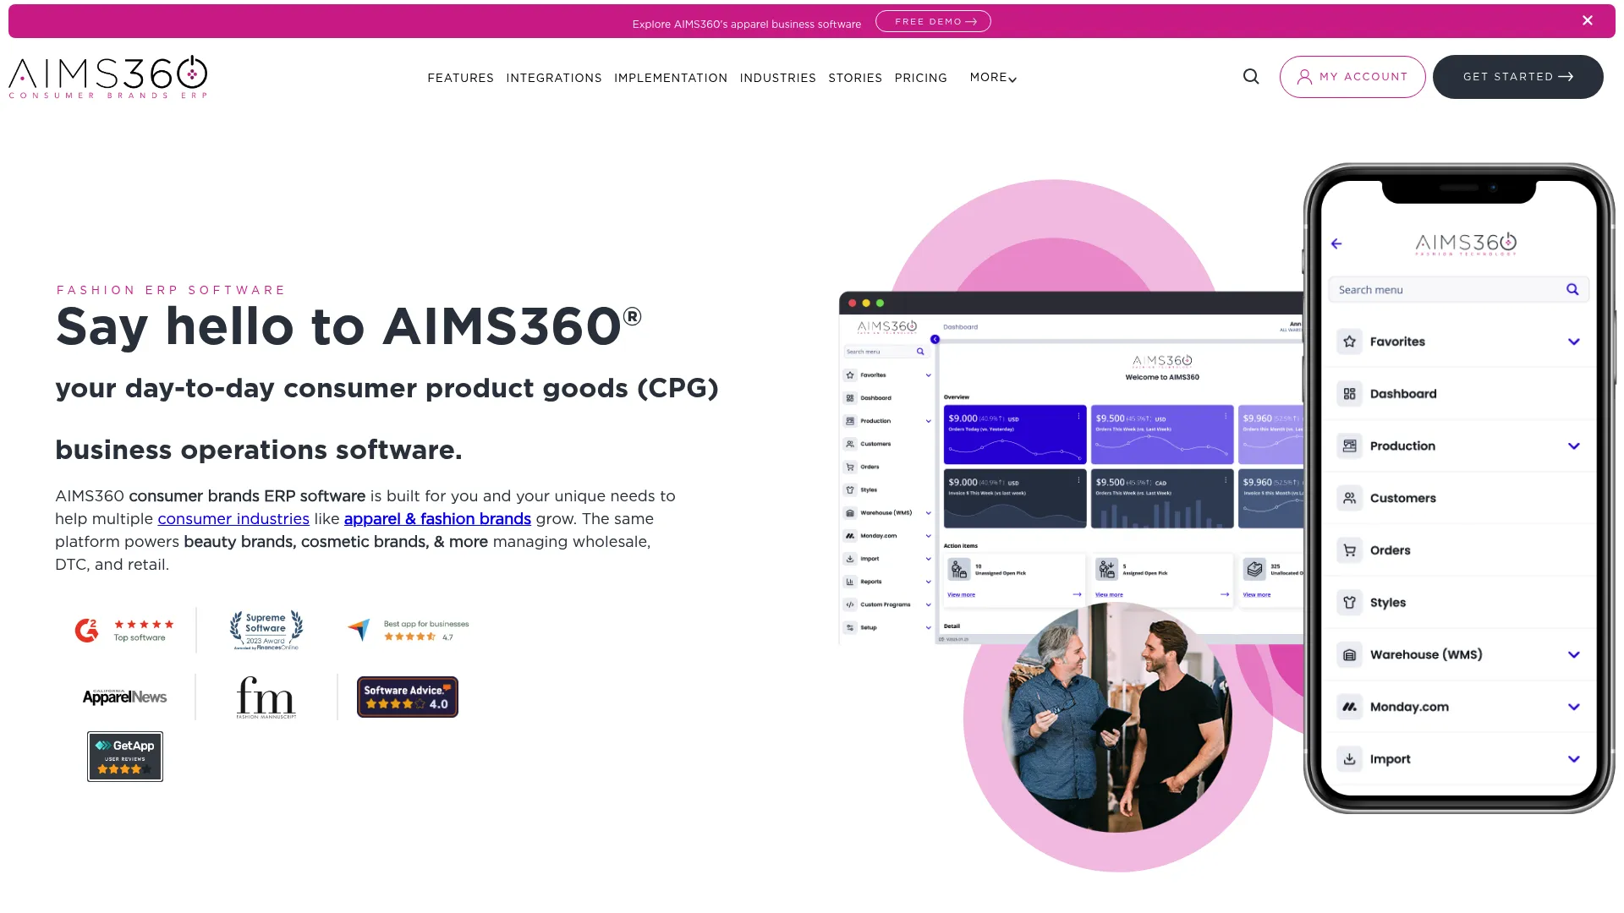The image size is (1624, 913).
Task: Click the Best app for businesses badge
Action: (x=409, y=630)
